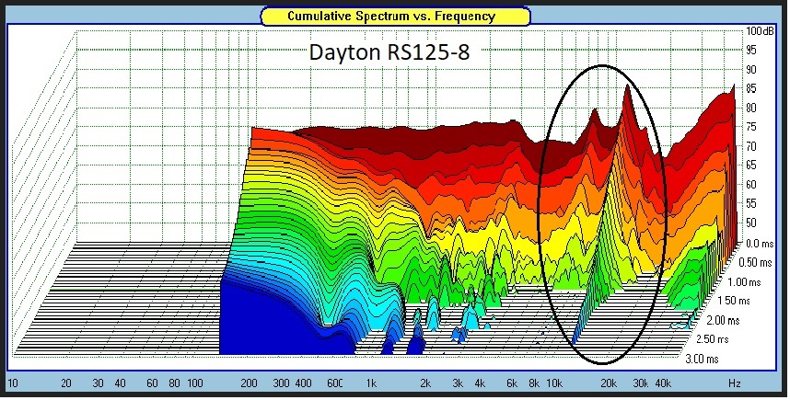Click the 1.50 ms time label

(x=734, y=301)
